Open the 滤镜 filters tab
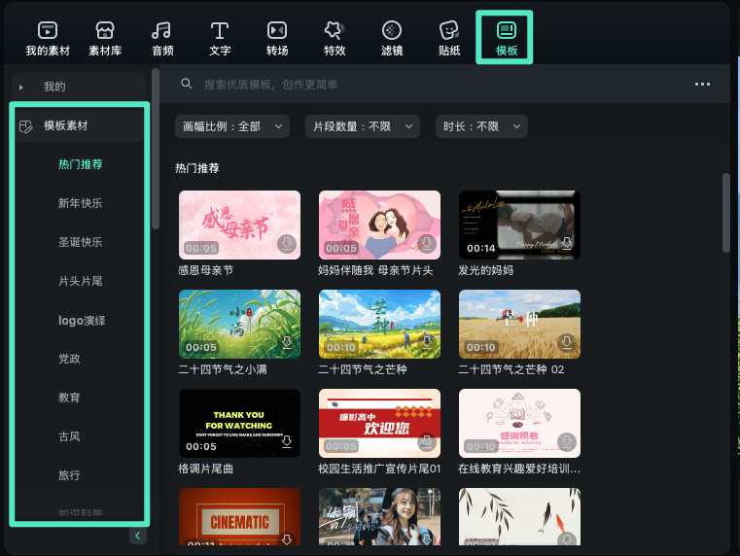 tap(392, 39)
